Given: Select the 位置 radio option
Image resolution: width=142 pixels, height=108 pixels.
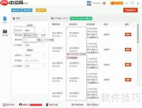Looking at the screenshot, I should 43,35.
